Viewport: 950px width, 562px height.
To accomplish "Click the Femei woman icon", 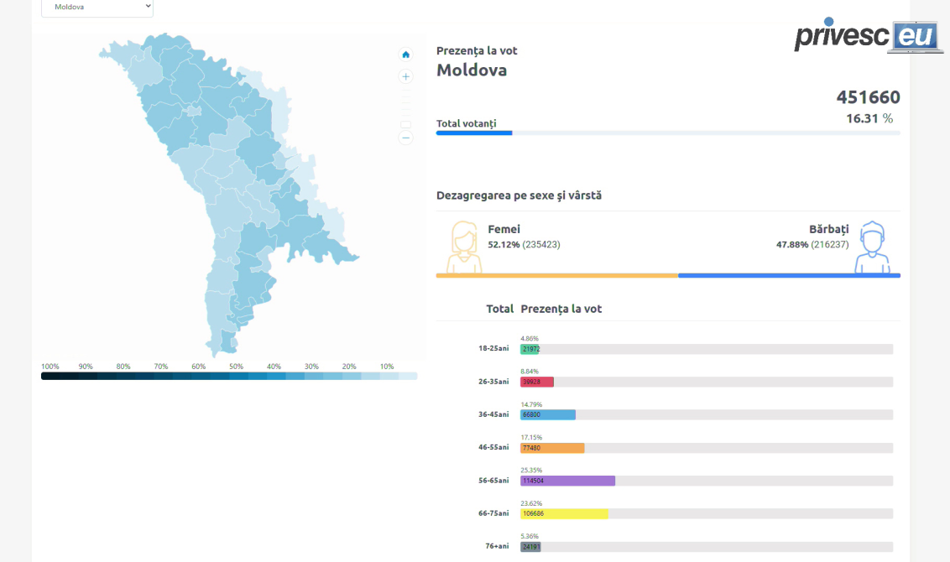I will [x=463, y=247].
